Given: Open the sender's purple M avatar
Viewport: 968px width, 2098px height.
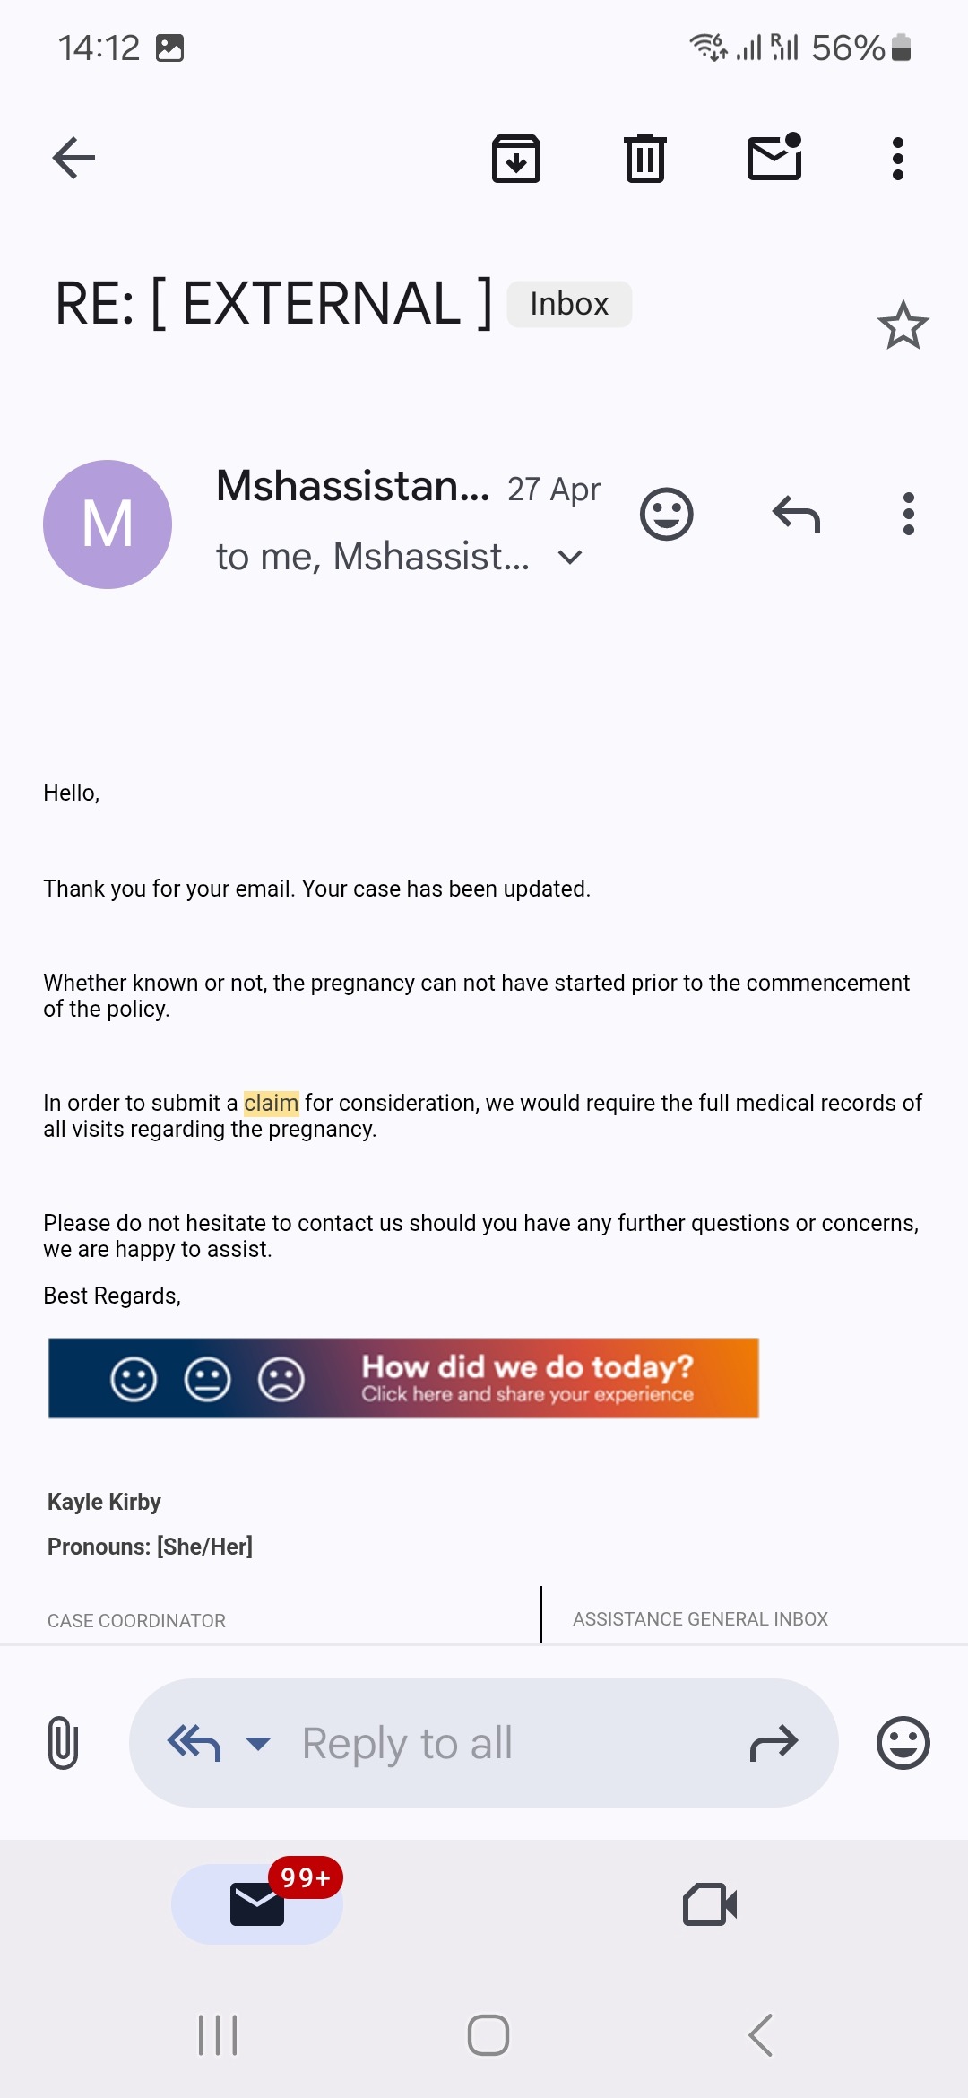Looking at the screenshot, I should click(108, 524).
